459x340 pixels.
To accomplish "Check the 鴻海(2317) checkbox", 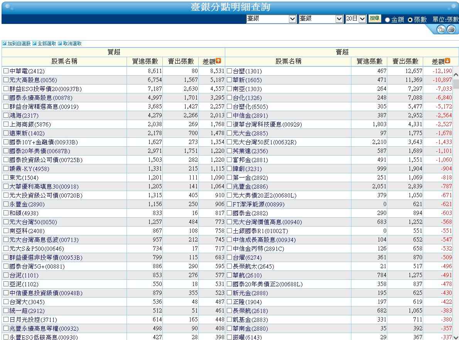I will [6, 115].
